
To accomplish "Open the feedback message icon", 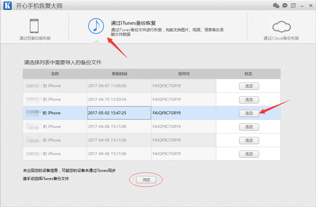I will pyautogui.click(x=293, y=6).
